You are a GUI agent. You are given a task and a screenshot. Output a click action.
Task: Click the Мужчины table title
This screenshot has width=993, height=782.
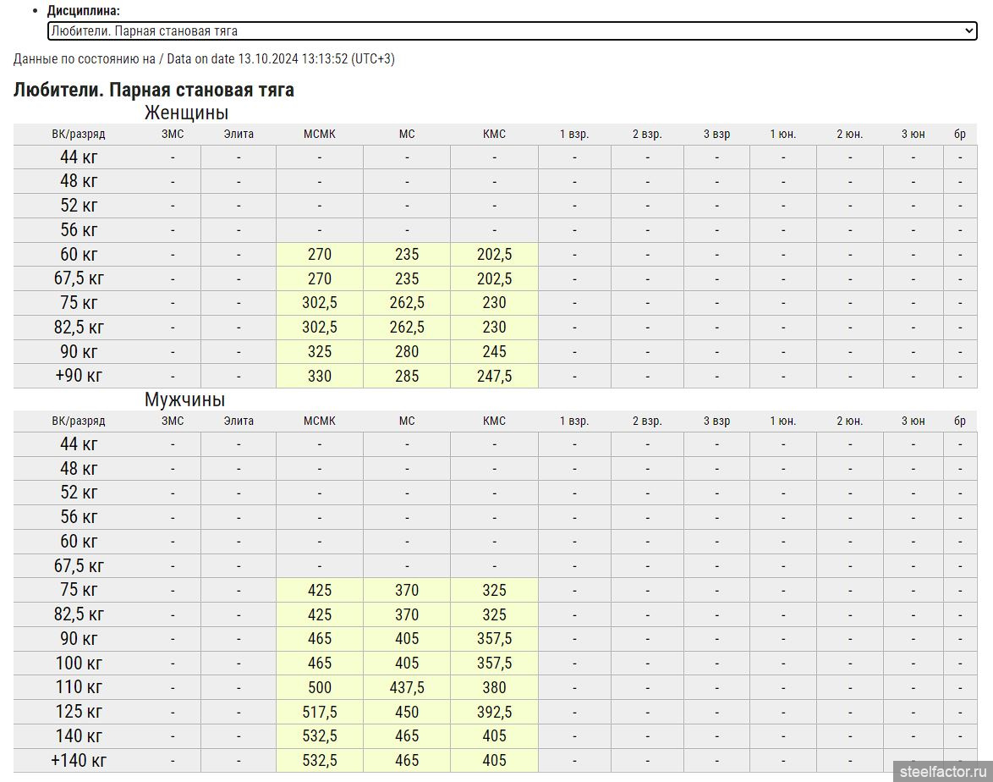point(184,399)
